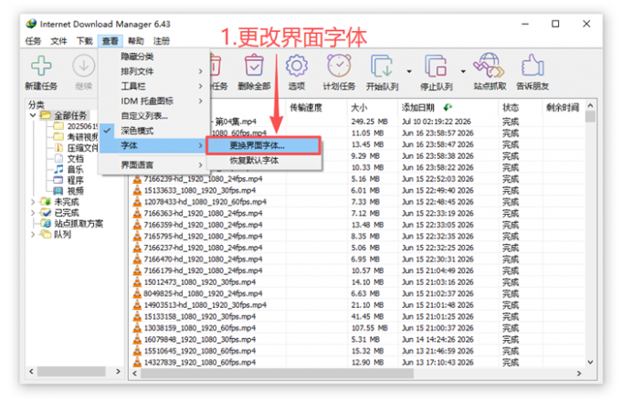Image resolution: width=621 pixels, height=402 pixels.
Task: Select the 视频 category icon
Action: pyautogui.click(x=58, y=191)
